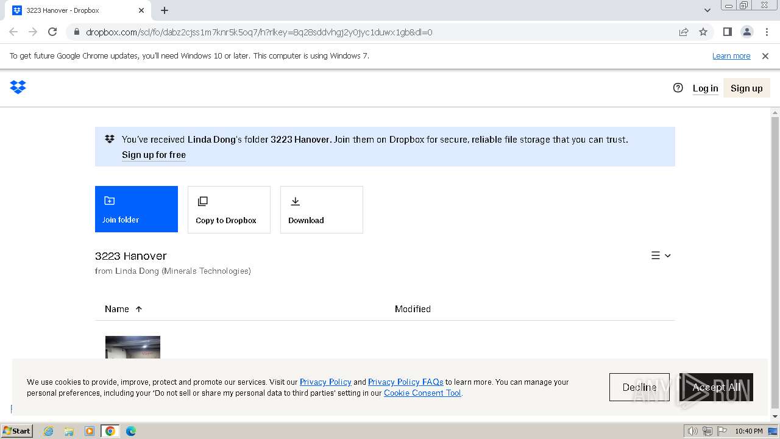Open Windows Media Player from taskbar
This screenshot has height=439, width=780.
click(90, 431)
